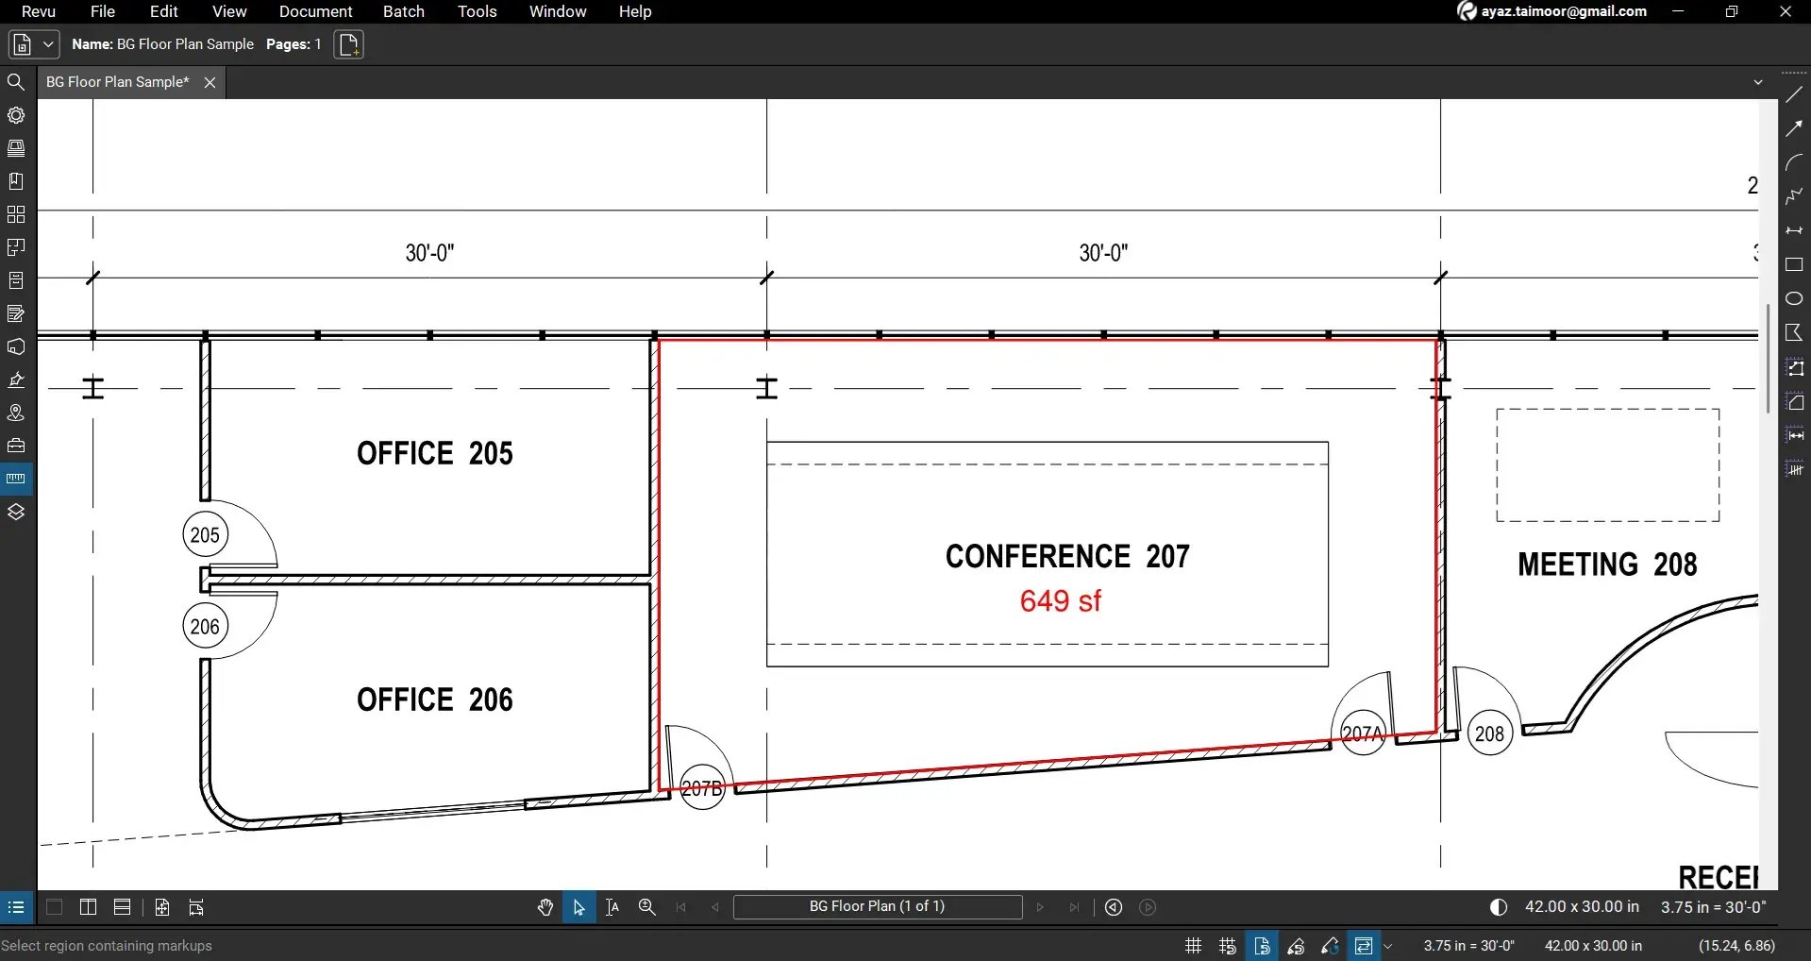Image resolution: width=1811 pixels, height=961 pixels.
Task: Go to previous view
Action: click(1114, 907)
